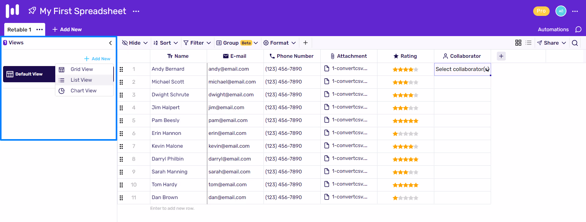The image size is (586, 222).
Task: Open the Group Beta dropdown
Action: [x=237, y=43]
